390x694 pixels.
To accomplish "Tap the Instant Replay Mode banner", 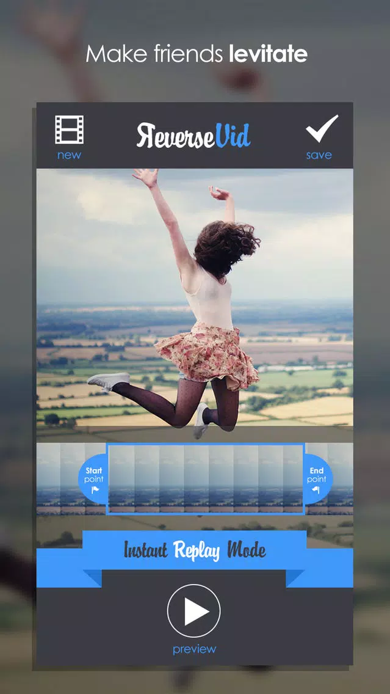I will 195,550.
